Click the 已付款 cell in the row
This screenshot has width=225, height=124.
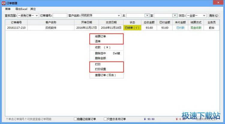(x=180, y=28)
